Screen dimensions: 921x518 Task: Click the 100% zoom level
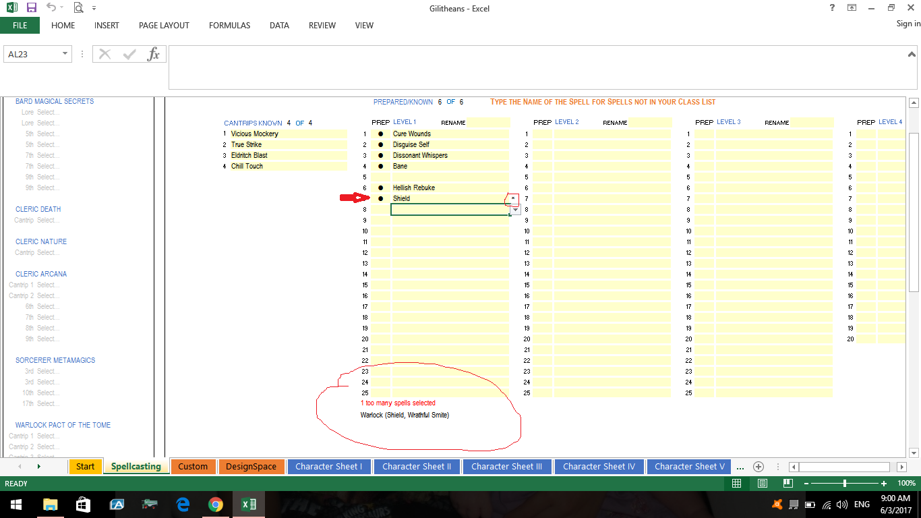(907, 484)
